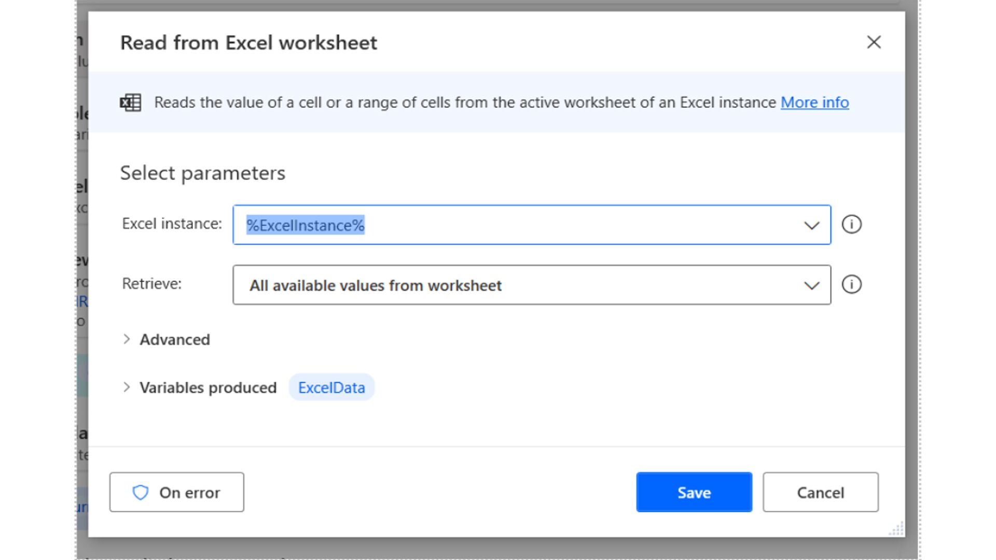Click the 'Read from Excel worksheet' title
Image resolution: width=996 pixels, height=560 pixels.
(248, 43)
